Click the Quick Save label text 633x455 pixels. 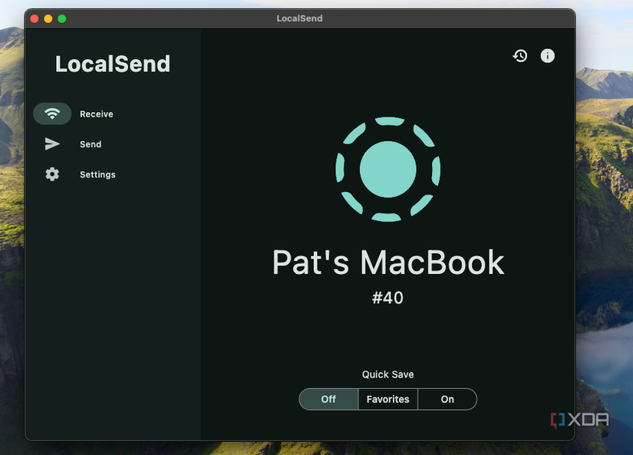point(387,374)
